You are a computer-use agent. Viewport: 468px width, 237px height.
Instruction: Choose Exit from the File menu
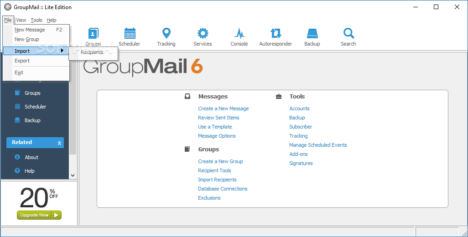tap(36, 72)
